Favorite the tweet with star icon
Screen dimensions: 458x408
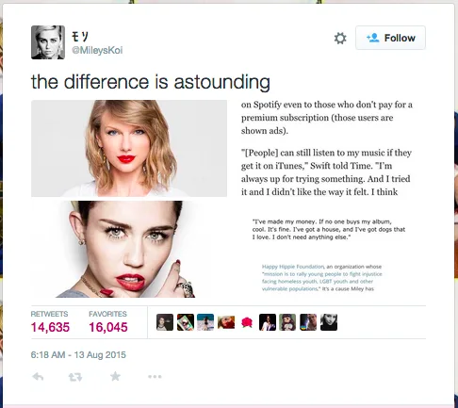click(115, 376)
